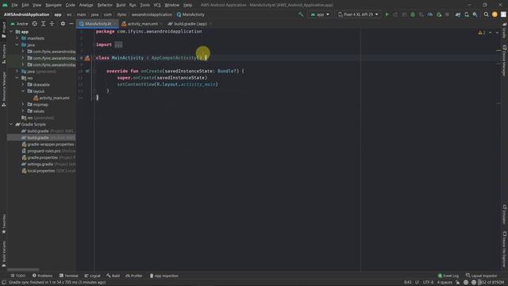Viewport: 508px width, 286px height.
Task: Click the Project panel horizontal scrollbar
Action: point(23,269)
